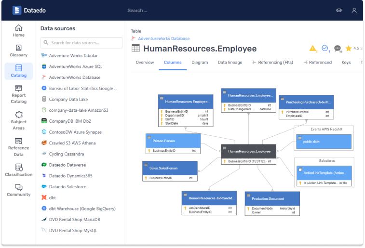365x248 pixels.
Task: Open Reference Data section
Action: tap(18, 146)
